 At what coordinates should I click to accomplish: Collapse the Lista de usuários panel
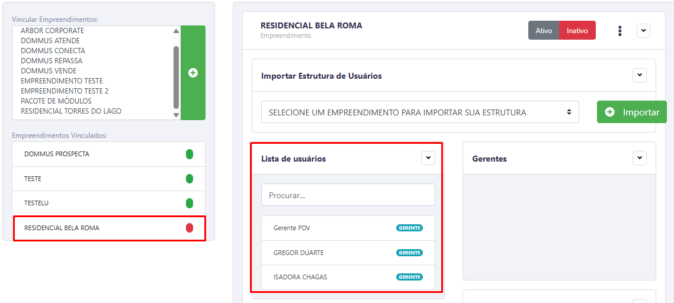pos(428,158)
